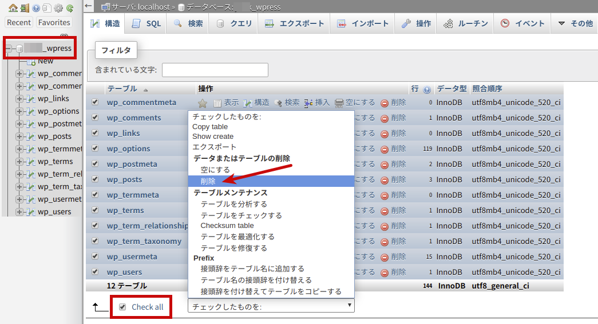Expand the wp_links node in sidebar tree
This screenshot has width=598, height=324.
[19, 99]
